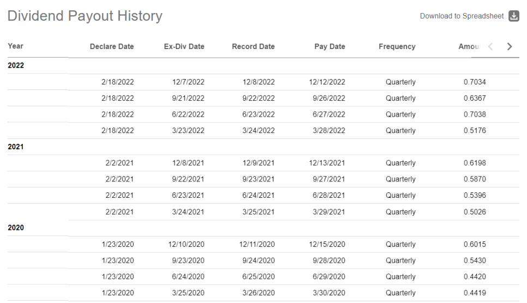Viewport: 527px width, 303px height.
Task: Select Quarterly in the 3/25/2020 row
Action: click(x=400, y=293)
